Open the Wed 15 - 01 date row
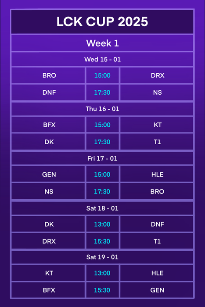 point(102,59)
